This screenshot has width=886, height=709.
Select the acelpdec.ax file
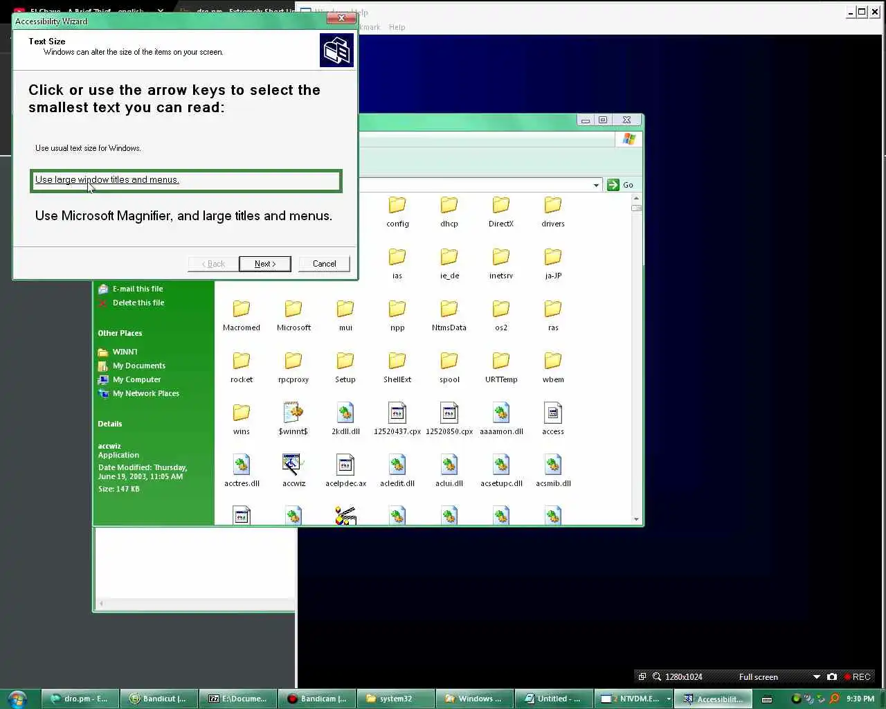[345, 472]
